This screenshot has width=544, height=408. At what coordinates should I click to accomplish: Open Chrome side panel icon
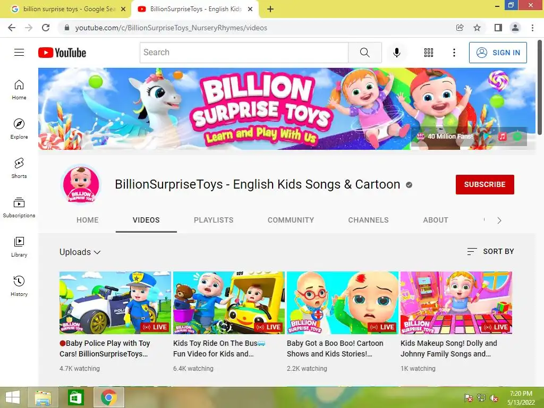tap(498, 28)
